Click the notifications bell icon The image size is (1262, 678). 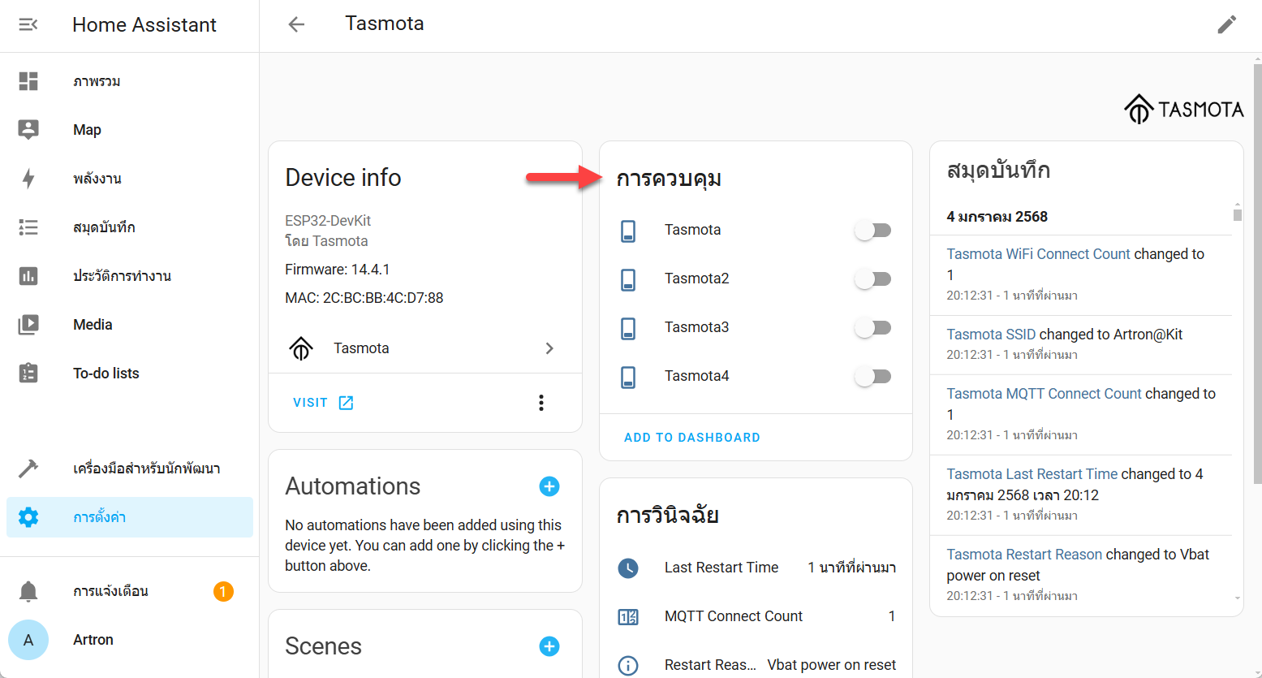pyautogui.click(x=28, y=591)
